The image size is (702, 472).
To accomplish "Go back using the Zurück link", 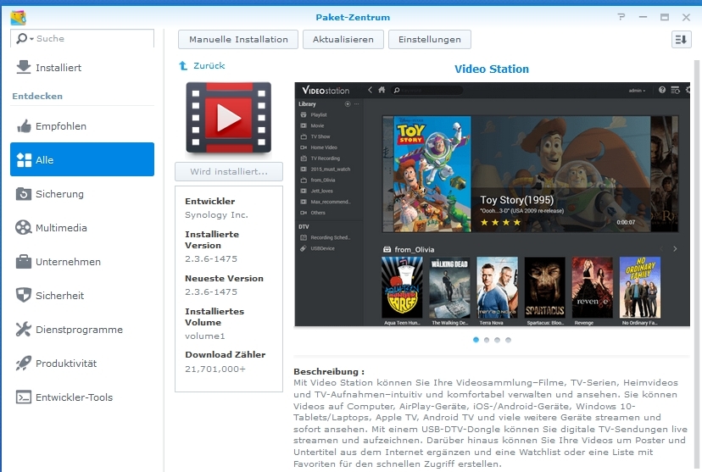I will (x=209, y=65).
